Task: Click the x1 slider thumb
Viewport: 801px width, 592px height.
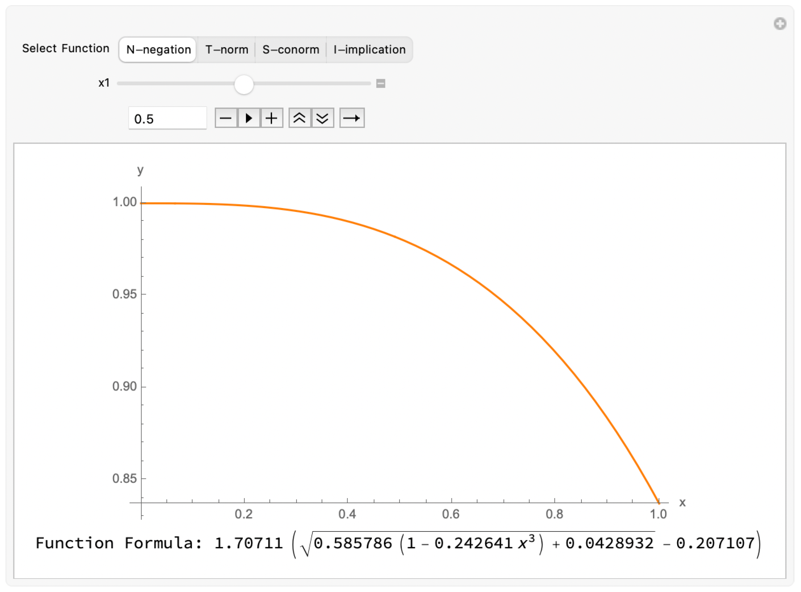Action: [x=244, y=85]
